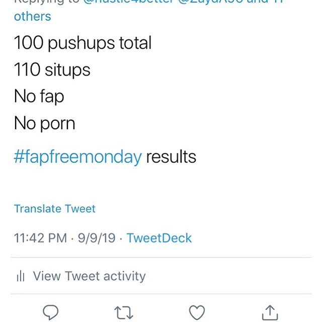Tap the 9/9/19 date text

pos(97,238)
